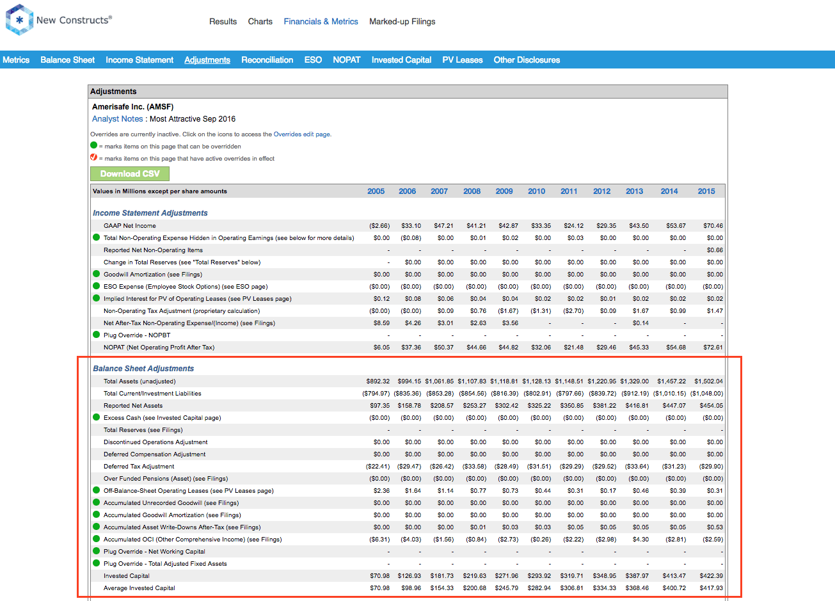
Task: Open the Results top navigation item
Action: point(223,22)
